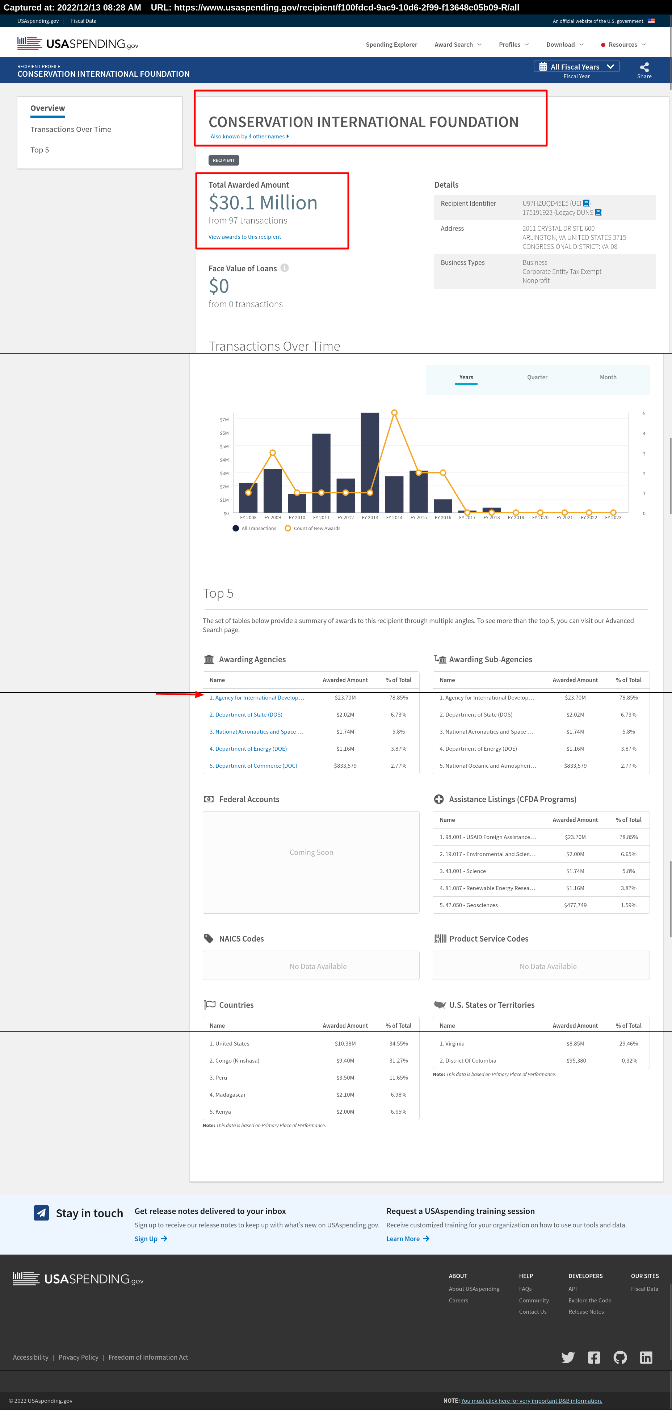Click the Federal Accounts money icon
The width and height of the screenshot is (672, 1410).
point(209,799)
